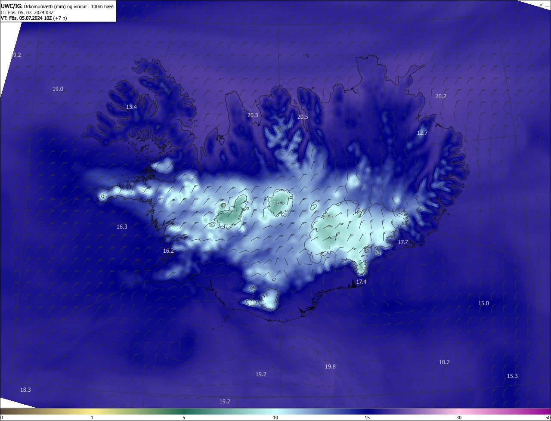
Task: Click the colorbar tick labeled 50
Action: 548,418
